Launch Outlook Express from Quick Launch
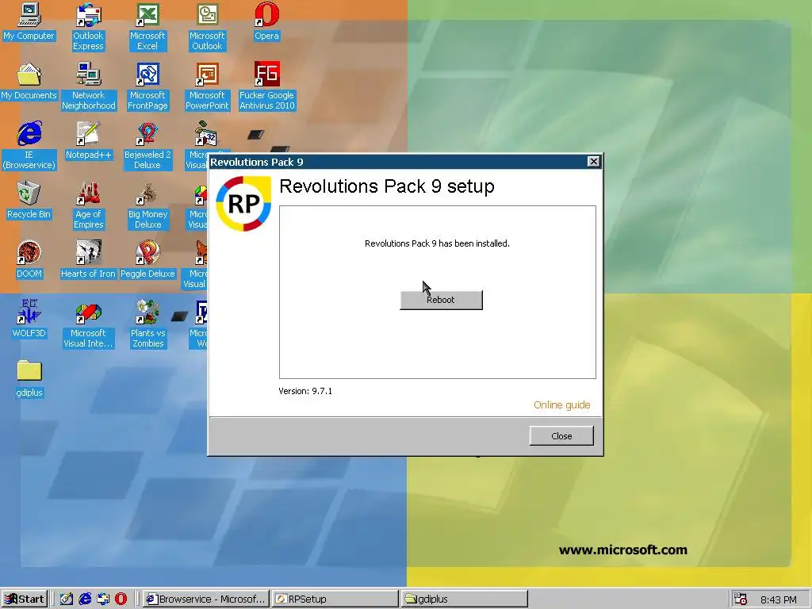Image resolution: width=812 pixels, height=609 pixels. pyautogui.click(x=103, y=599)
